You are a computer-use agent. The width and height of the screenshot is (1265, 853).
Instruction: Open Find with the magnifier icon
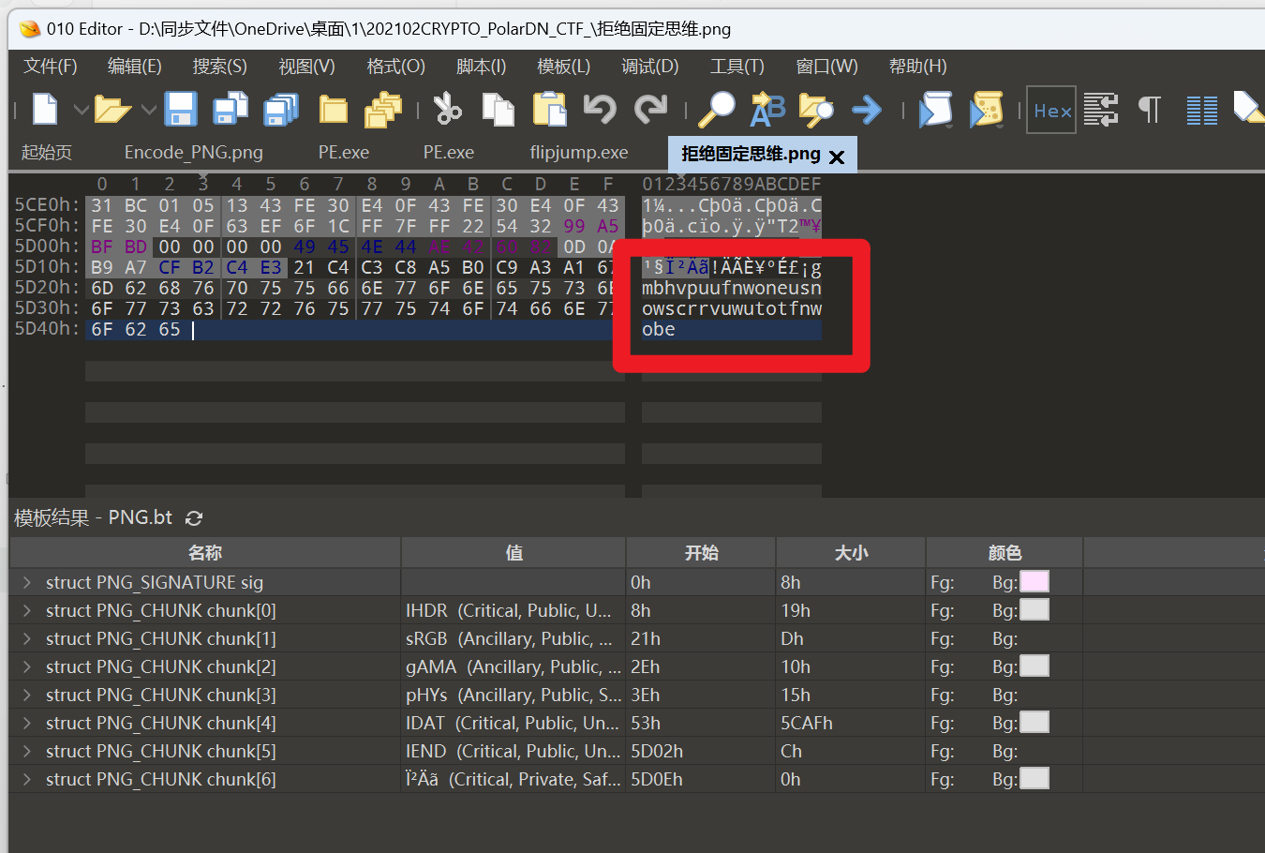(x=718, y=110)
